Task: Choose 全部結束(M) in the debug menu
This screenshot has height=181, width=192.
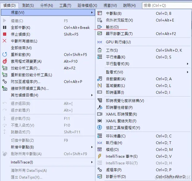Action: [x=21, y=48]
